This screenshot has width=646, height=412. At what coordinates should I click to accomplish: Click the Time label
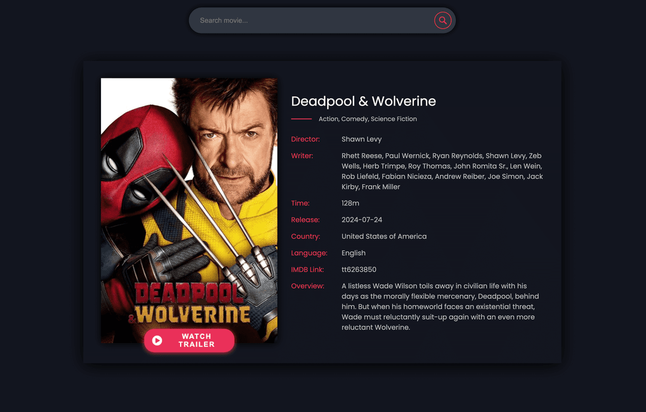pyautogui.click(x=300, y=204)
